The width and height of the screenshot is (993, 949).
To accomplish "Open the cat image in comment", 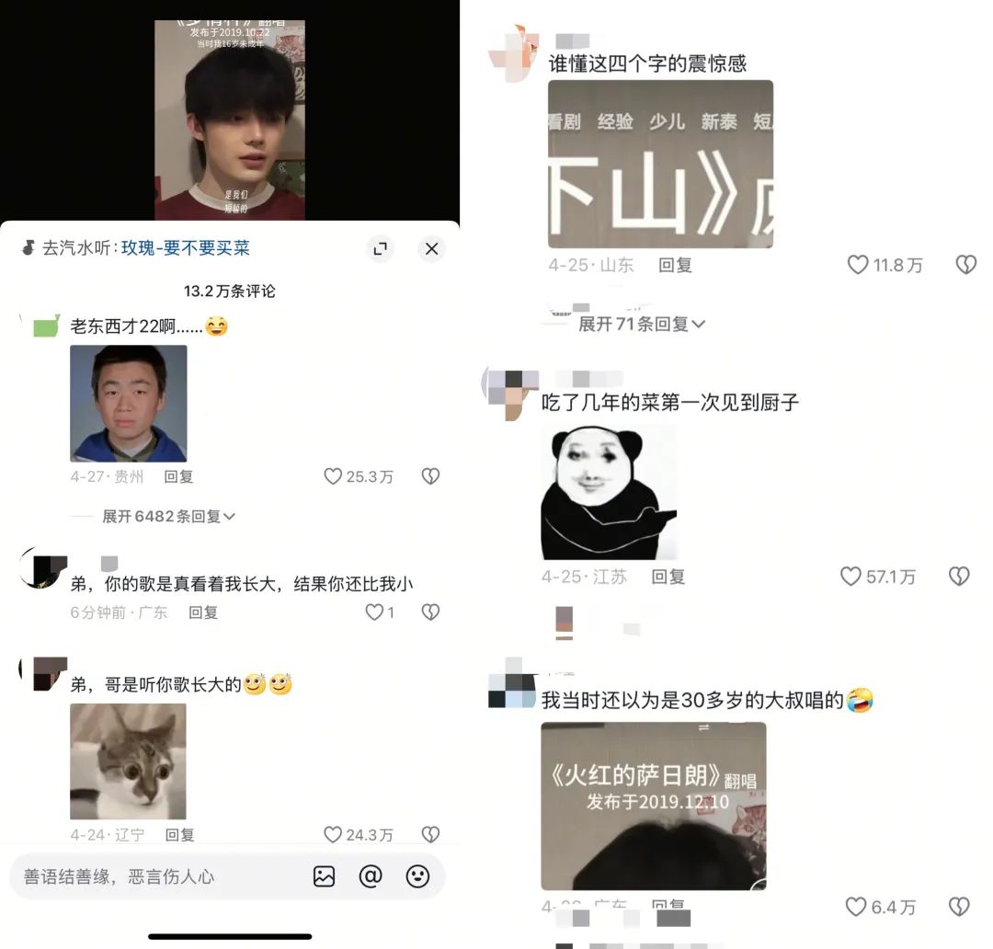I will pyautogui.click(x=128, y=761).
